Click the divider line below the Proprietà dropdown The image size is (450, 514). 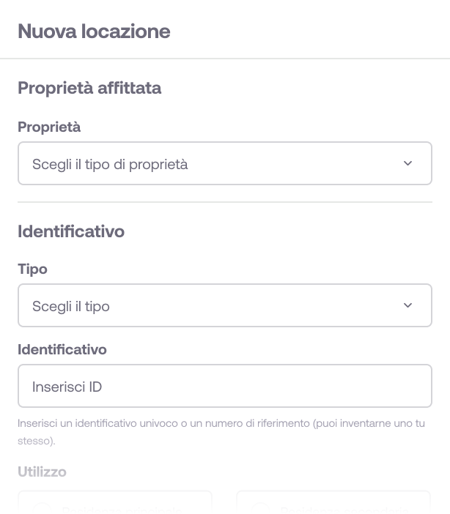tap(224, 202)
